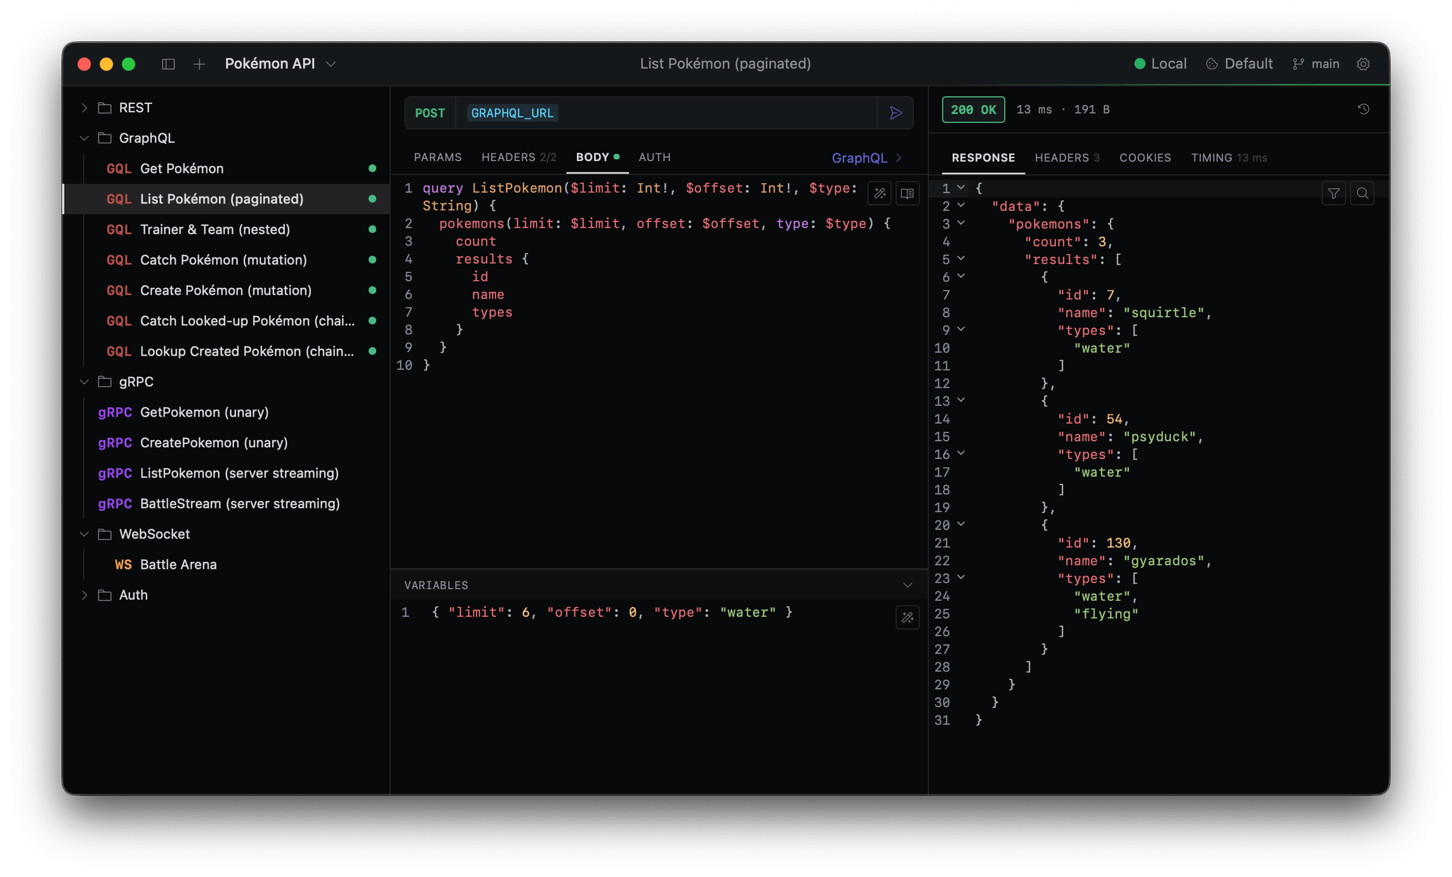The width and height of the screenshot is (1452, 877).
Task: Click the main branch label
Action: point(1325,64)
